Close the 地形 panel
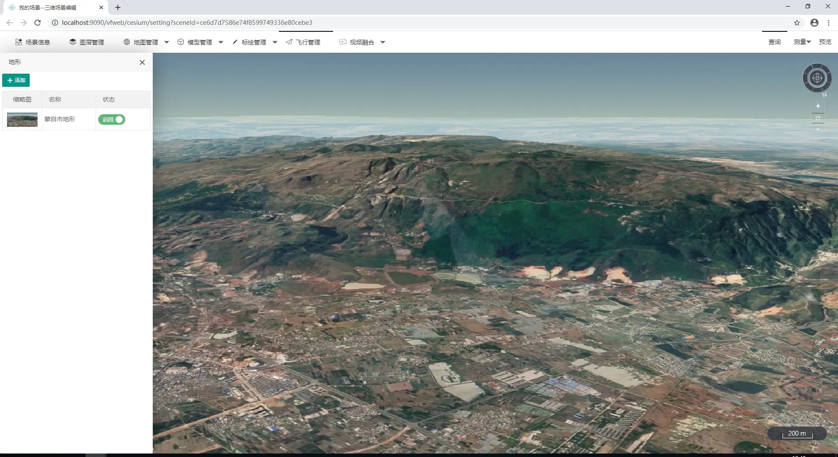The width and height of the screenshot is (838, 457). [142, 62]
